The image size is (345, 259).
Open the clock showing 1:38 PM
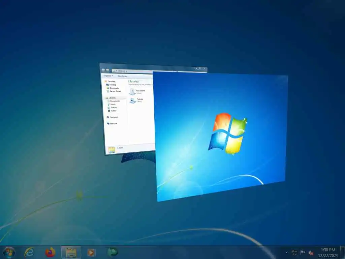[328, 250]
